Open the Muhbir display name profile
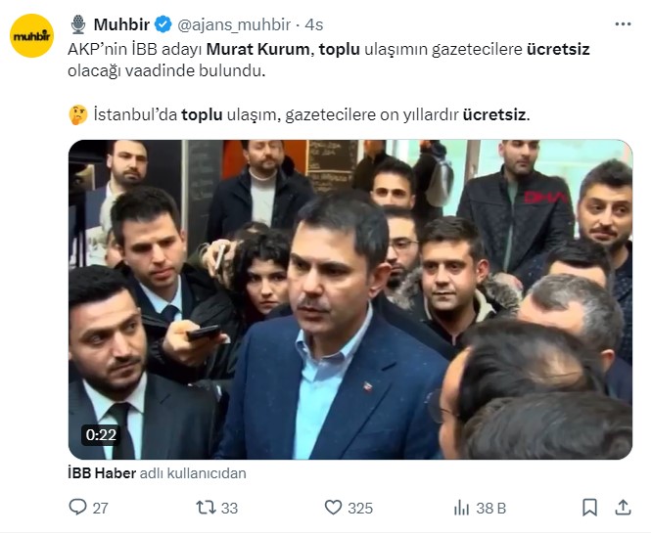Screen dimensions: 651x535 pos(121,24)
